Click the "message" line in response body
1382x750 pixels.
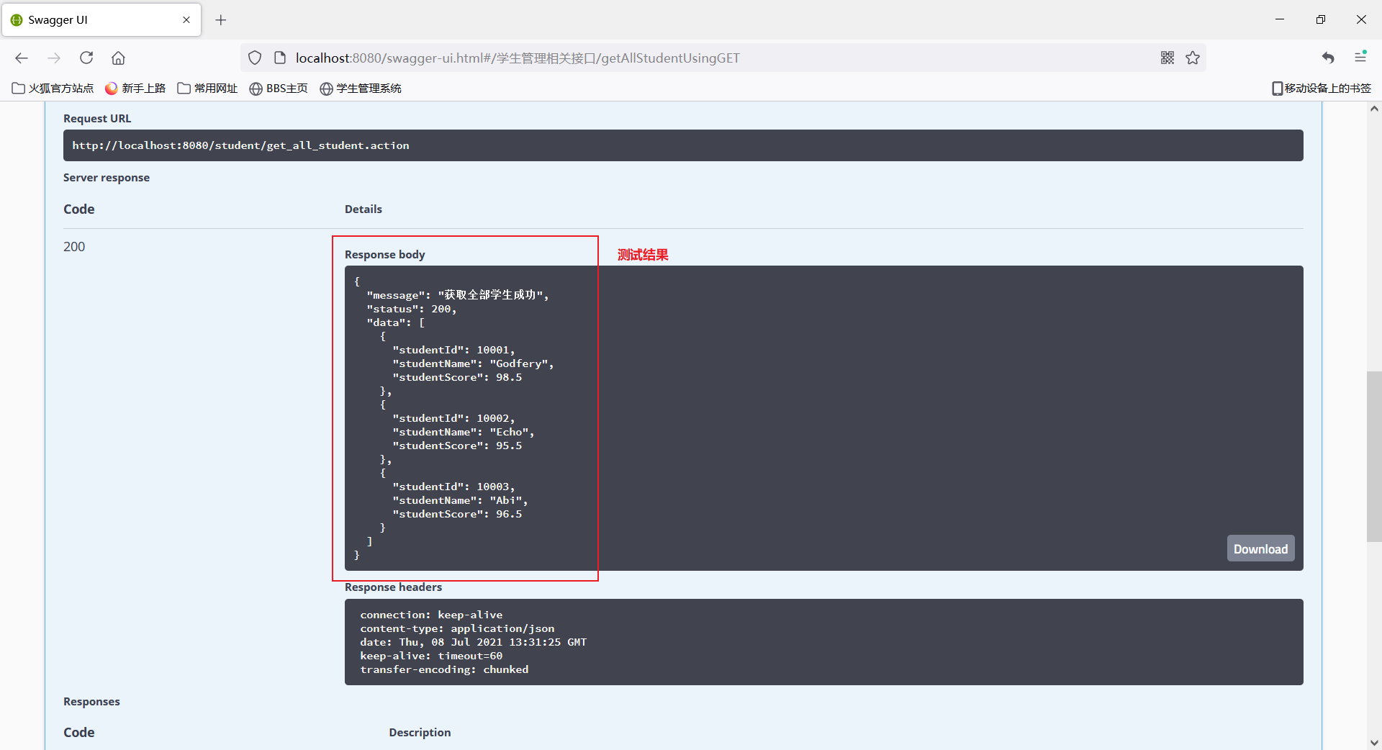point(458,295)
